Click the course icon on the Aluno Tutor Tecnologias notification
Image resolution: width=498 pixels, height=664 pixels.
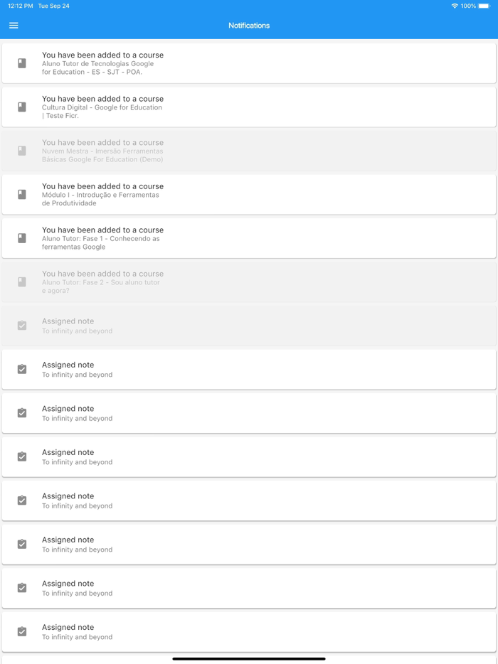click(21, 63)
